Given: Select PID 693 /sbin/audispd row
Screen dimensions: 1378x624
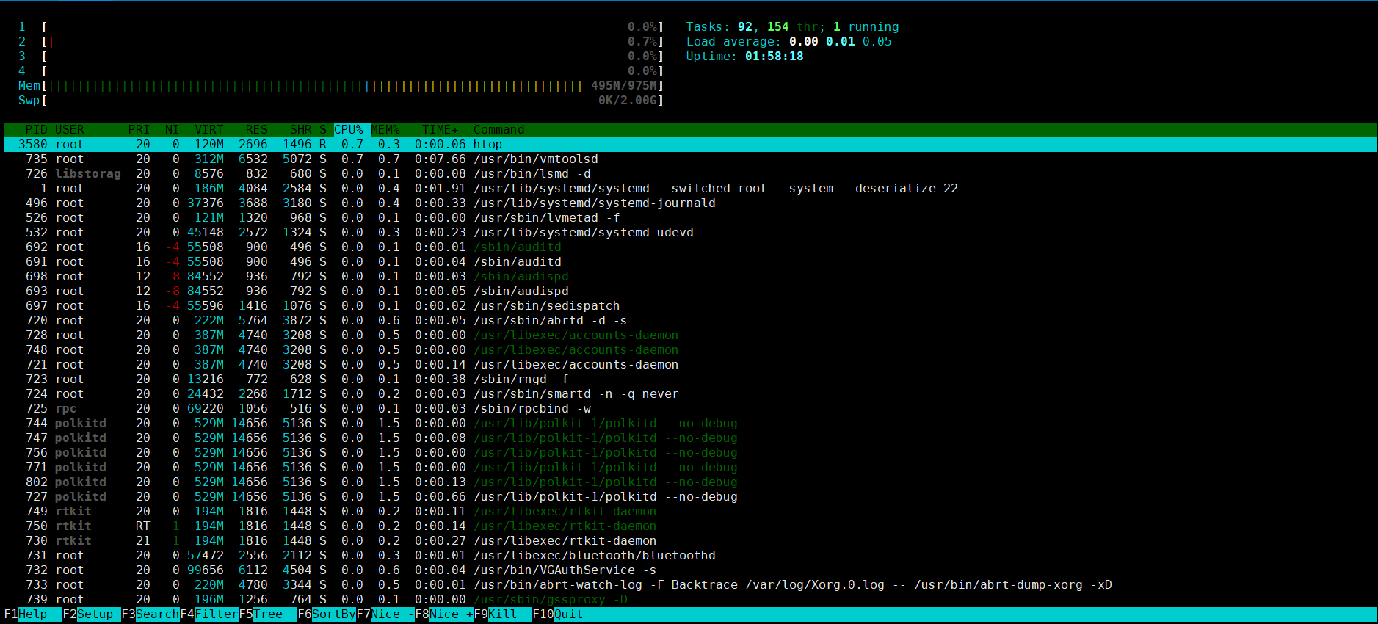Looking at the screenshot, I should tap(690, 291).
